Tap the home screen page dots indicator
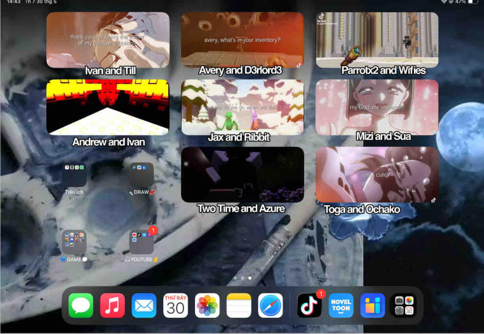 242,278
